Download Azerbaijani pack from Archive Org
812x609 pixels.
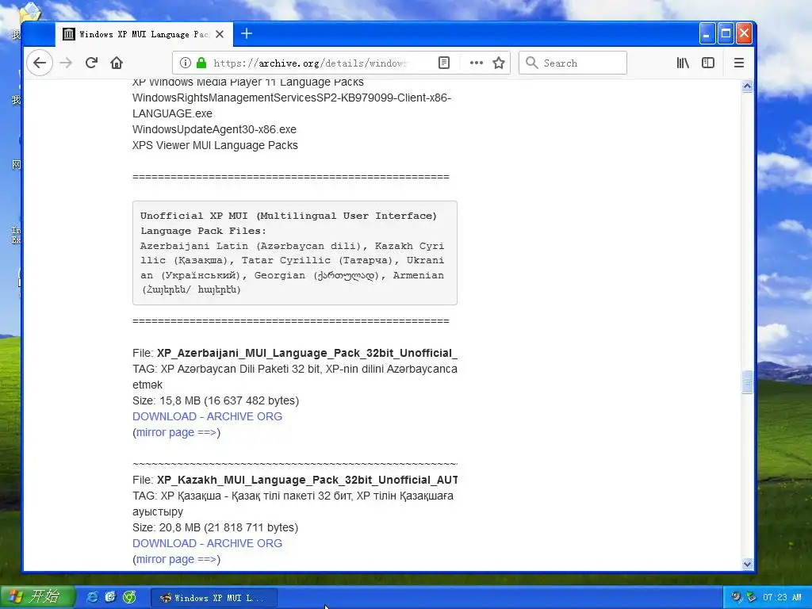point(207,416)
